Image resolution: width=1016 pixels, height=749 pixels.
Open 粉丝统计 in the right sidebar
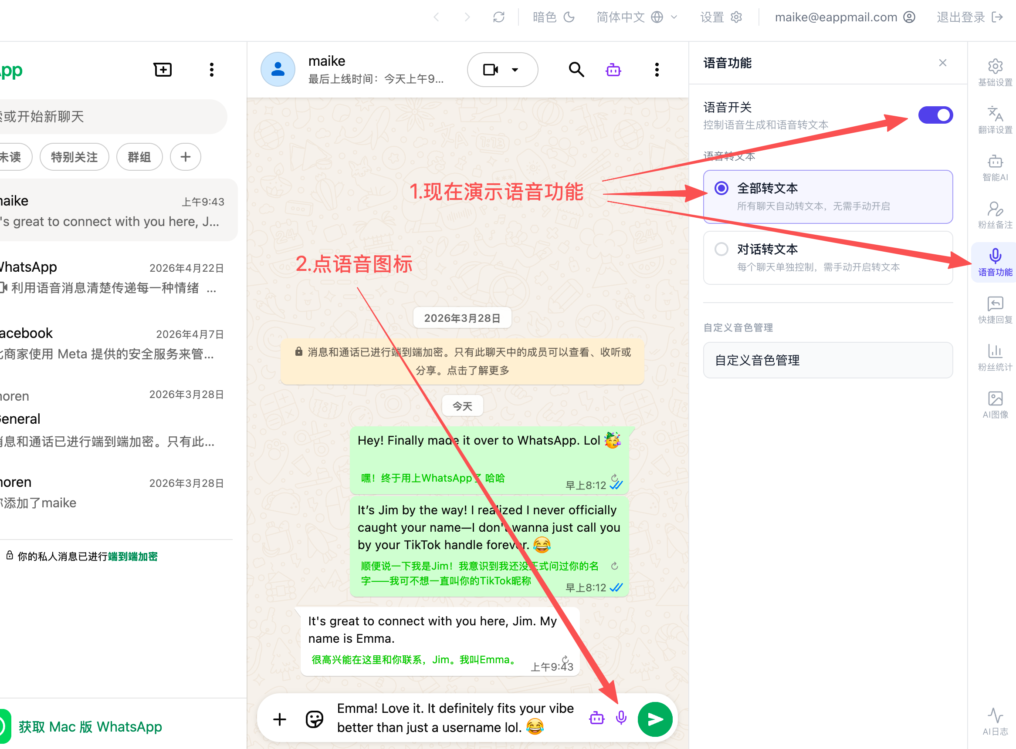coord(995,358)
